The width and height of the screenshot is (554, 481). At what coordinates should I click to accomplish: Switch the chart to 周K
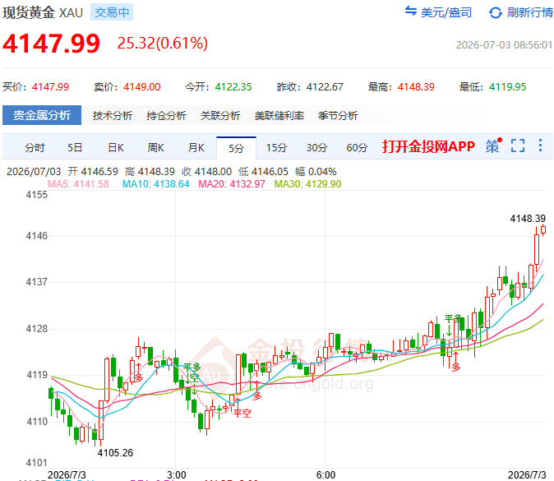pyautogui.click(x=156, y=148)
